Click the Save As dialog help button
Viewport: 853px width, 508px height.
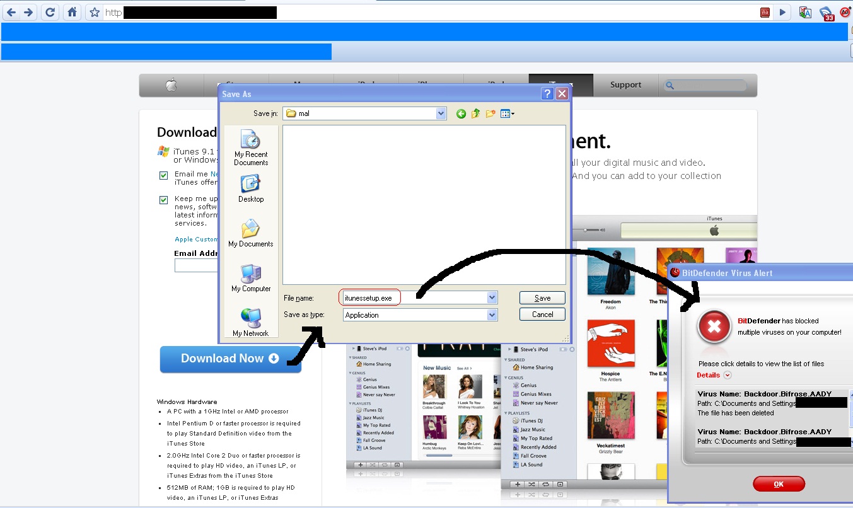tap(548, 94)
